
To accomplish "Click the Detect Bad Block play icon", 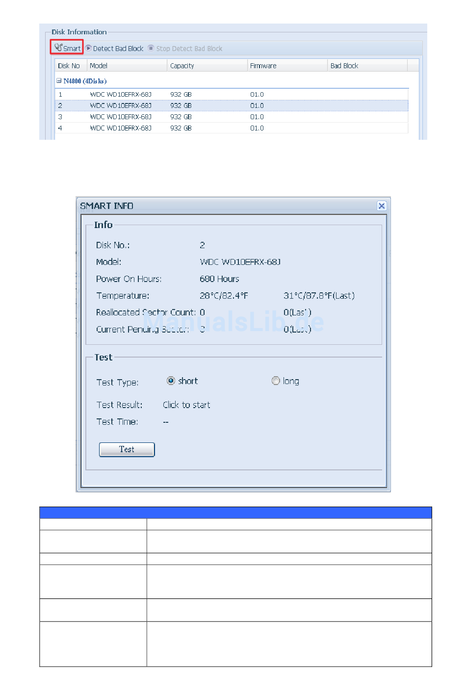I will click(x=89, y=48).
